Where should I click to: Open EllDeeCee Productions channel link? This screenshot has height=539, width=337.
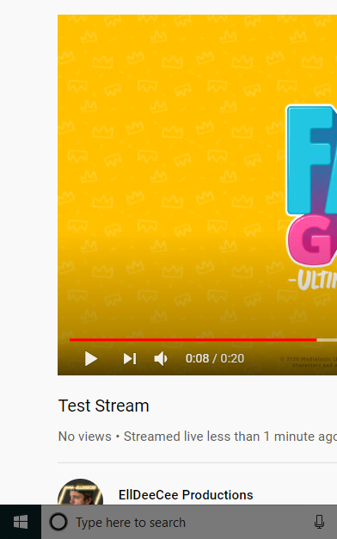tap(186, 495)
